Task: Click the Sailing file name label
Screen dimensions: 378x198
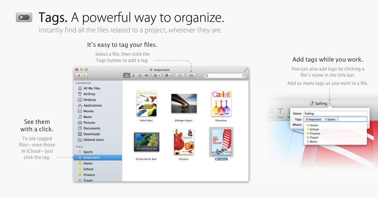Action: [x=221, y=159]
